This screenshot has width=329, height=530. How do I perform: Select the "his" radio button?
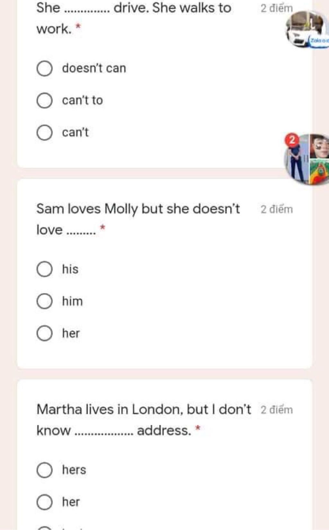(x=45, y=269)
